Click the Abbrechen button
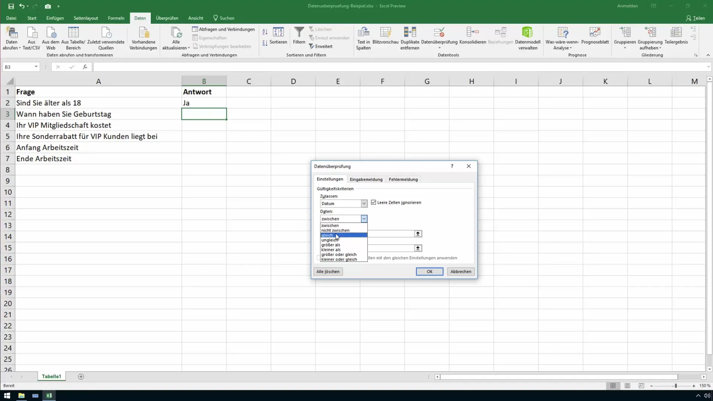 [x=461, y=271]
